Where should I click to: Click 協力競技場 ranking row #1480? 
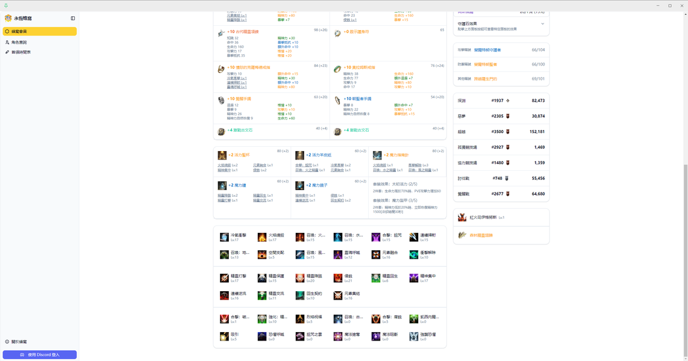[x=501, y=163]
